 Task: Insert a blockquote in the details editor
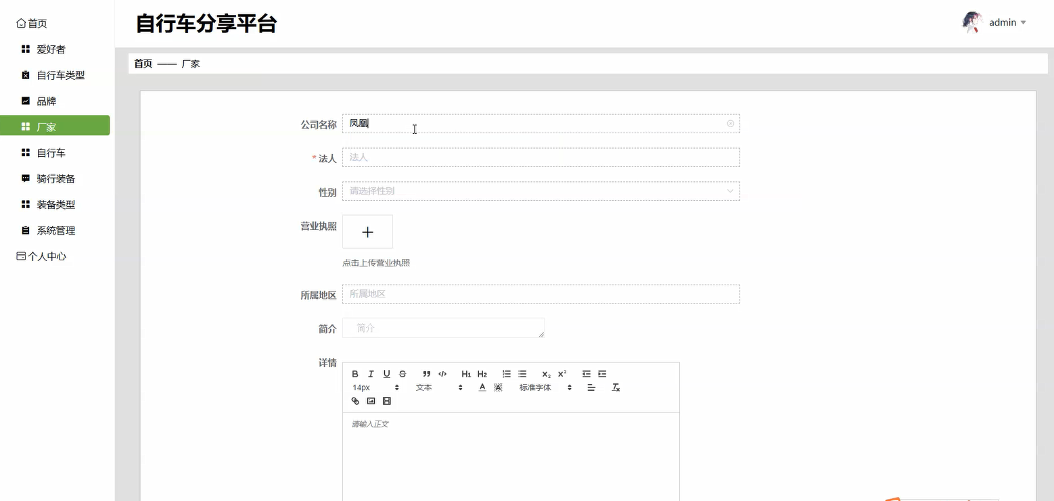426,374
